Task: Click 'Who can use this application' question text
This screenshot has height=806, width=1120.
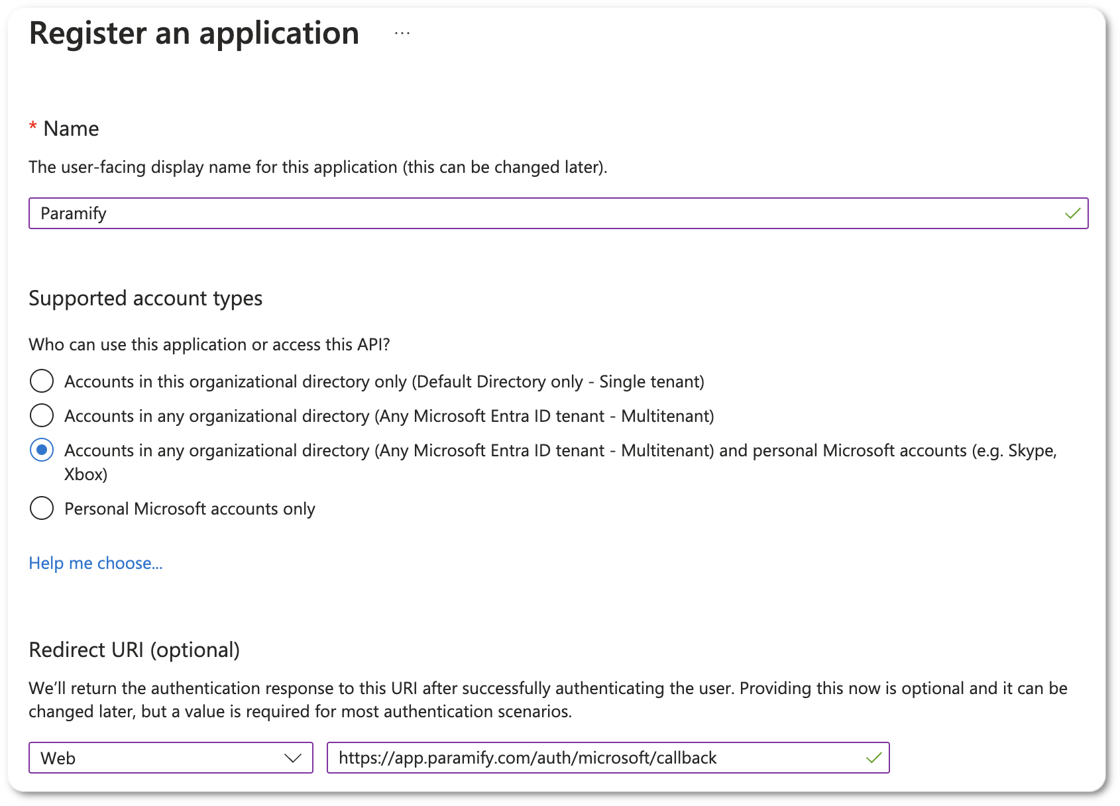Action: 209,344
